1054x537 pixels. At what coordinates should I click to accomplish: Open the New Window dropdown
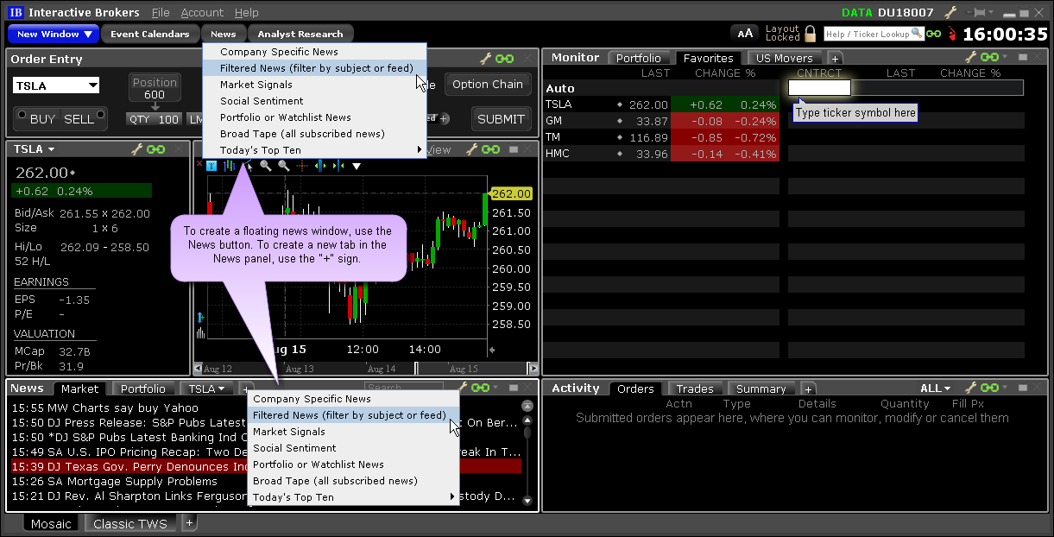point(54,34)
